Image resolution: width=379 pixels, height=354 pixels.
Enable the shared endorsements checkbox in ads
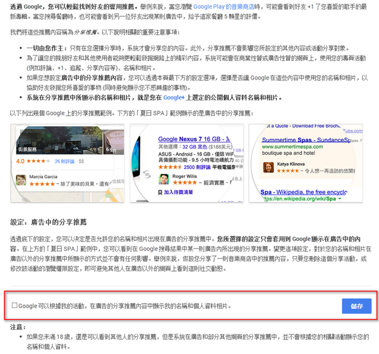[x=15, y=305]
